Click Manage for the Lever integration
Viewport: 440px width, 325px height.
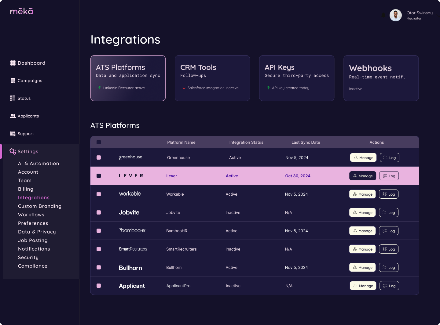363,176
